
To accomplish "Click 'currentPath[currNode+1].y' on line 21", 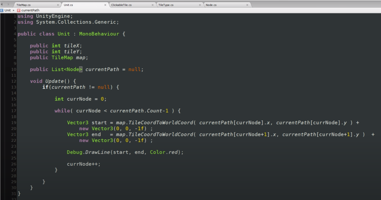I will point(320,134).
